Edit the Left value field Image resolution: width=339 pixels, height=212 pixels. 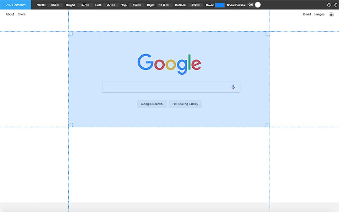click(111, 5)
